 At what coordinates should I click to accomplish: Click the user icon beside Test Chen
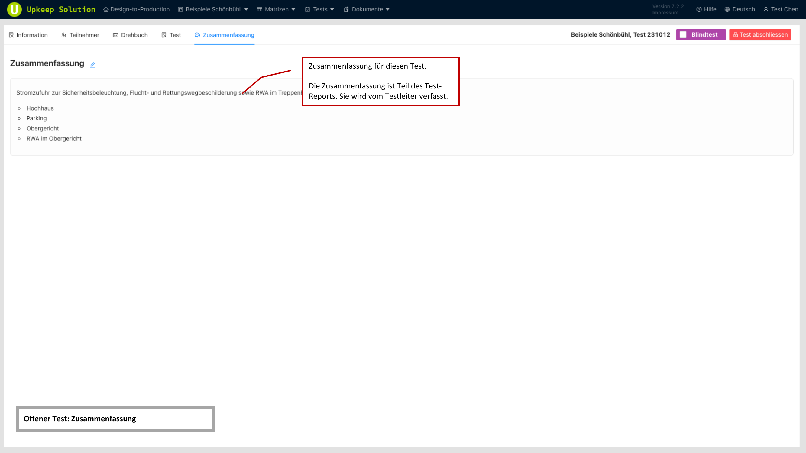pyautogui.click(x=766, y=9)
